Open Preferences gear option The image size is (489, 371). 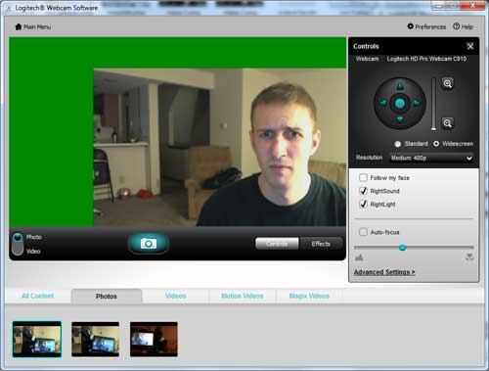click(426, 26)
